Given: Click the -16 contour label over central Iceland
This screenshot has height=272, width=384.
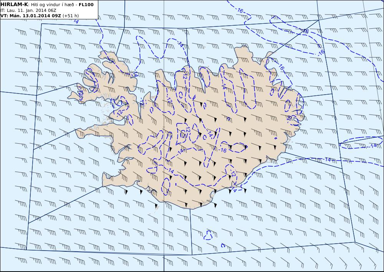Looking at the screenshot, I should tap(223, 150).
